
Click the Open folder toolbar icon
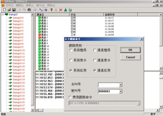coord(9,10)
